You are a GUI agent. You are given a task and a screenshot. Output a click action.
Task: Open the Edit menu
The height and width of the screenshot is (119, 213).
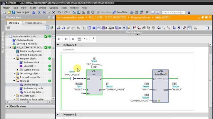click(16, 8)
